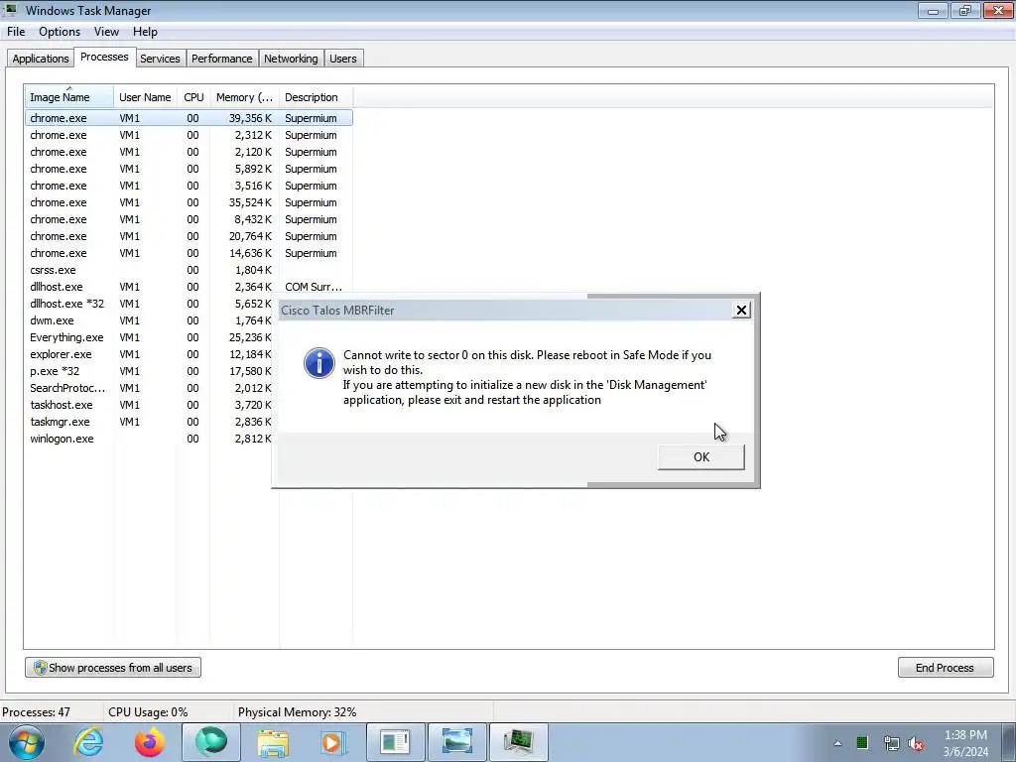Click the green CPU meter tray icon
The width and height of the screenshot is (1016, 762).
(862, 743)
